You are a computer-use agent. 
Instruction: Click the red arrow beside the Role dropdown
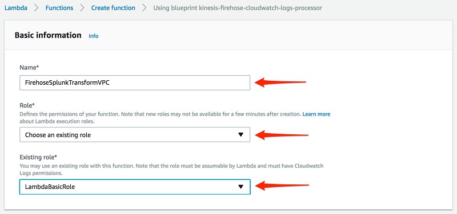pos(282,135)
